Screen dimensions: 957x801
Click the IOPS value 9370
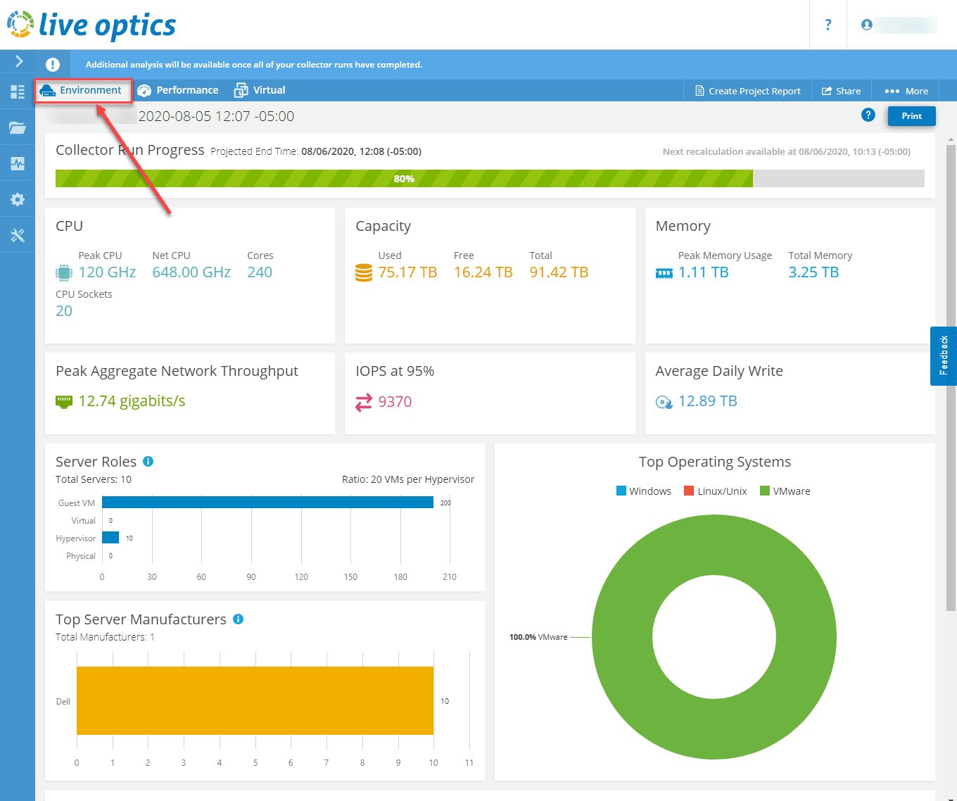395,402
